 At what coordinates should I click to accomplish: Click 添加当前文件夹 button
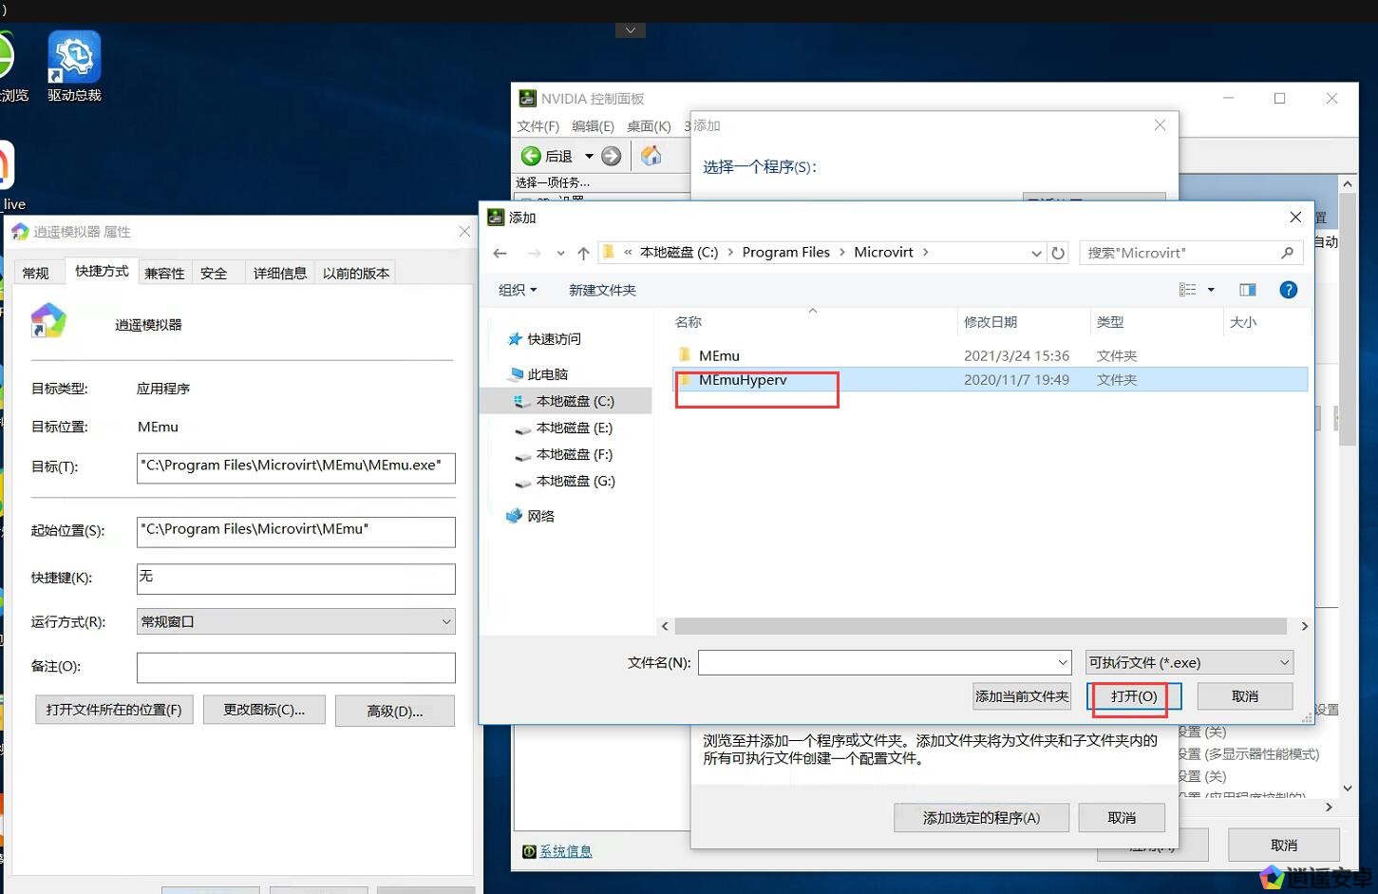click(1022, 696)
